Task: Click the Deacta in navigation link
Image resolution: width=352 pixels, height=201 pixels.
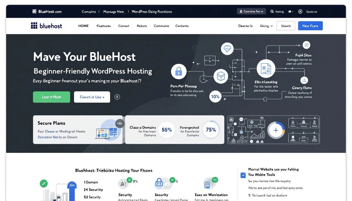Action: coord(245,26)
